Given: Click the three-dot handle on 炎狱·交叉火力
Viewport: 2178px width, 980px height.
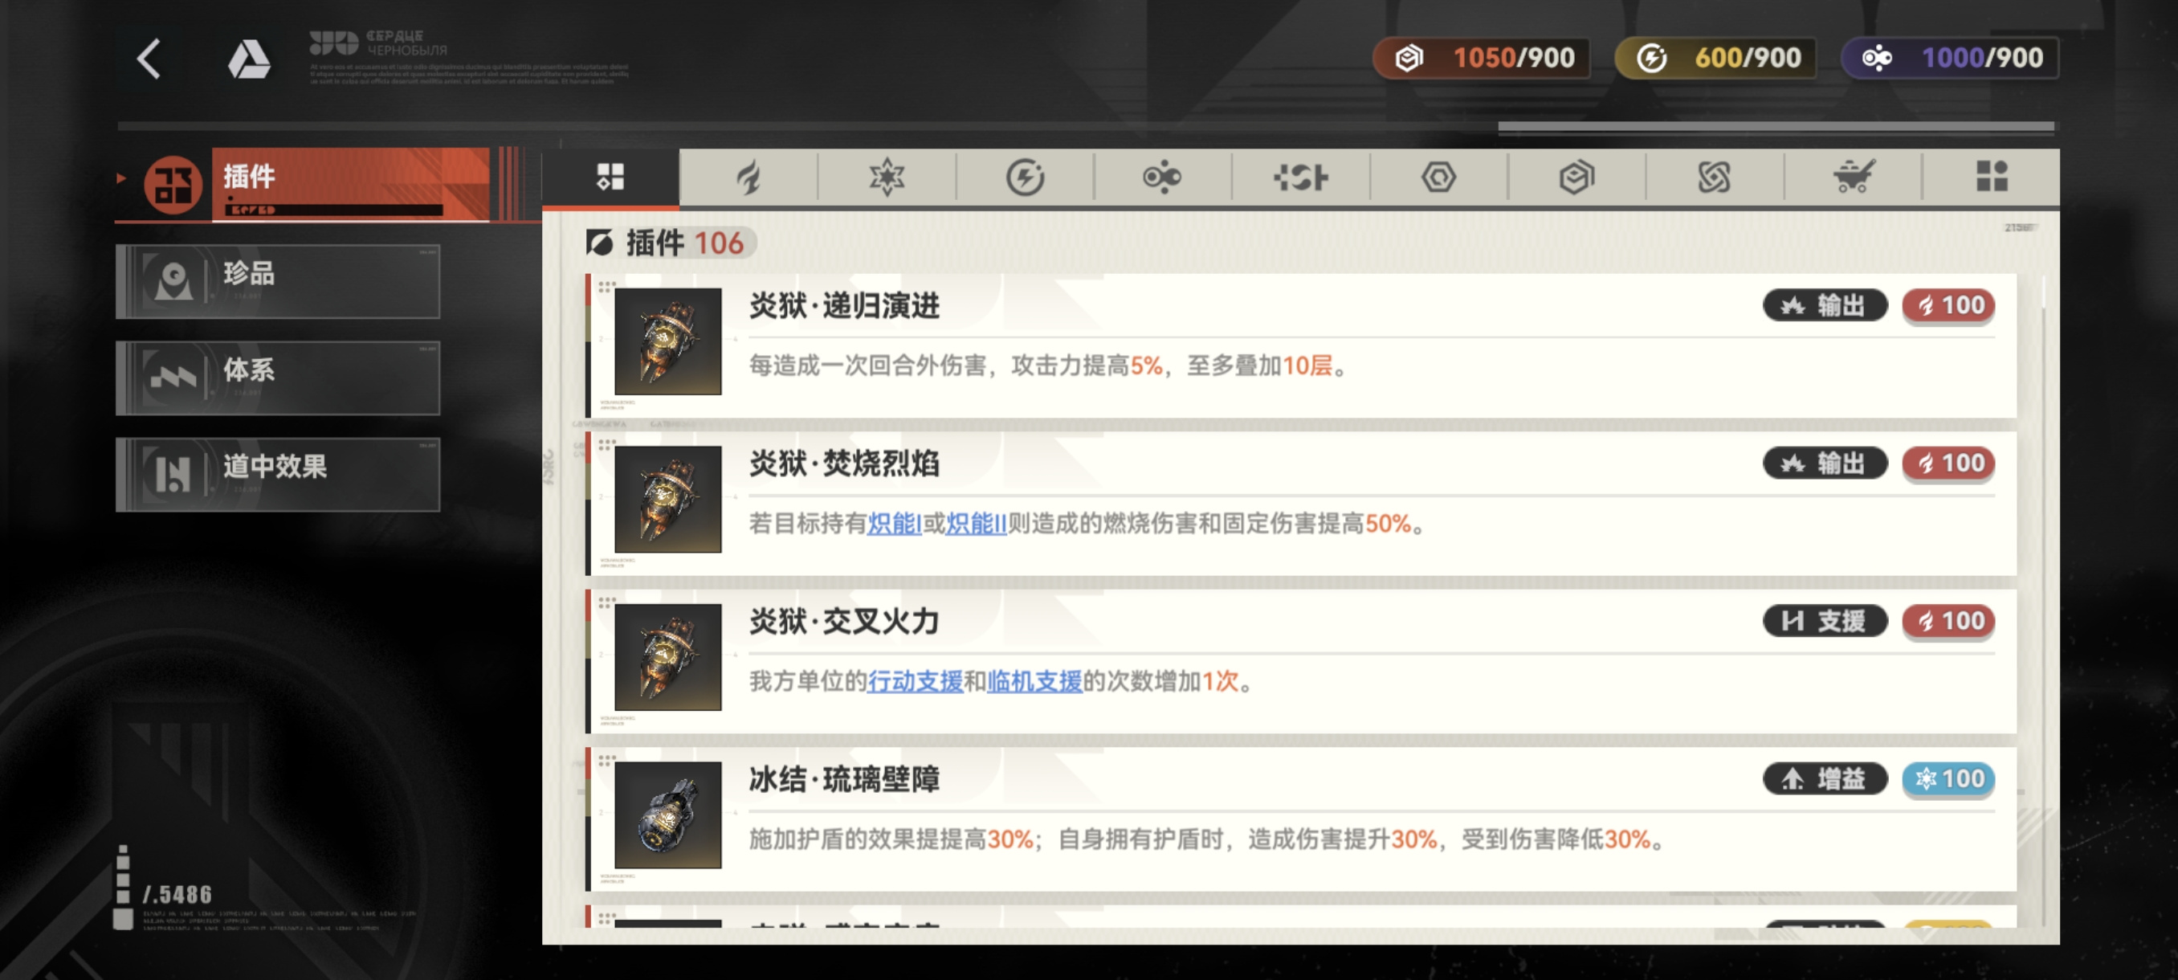Looking at the screenshot, I should click(606, 602).
